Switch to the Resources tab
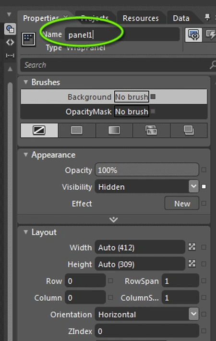The width and height of the screenshot is (216, 341). tap(141, 18)
